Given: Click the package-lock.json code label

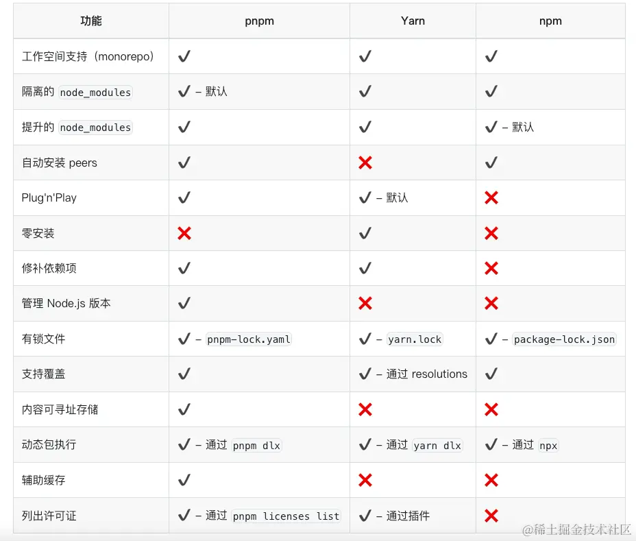Looking at the screenshot, I should (x=564, y=339).
